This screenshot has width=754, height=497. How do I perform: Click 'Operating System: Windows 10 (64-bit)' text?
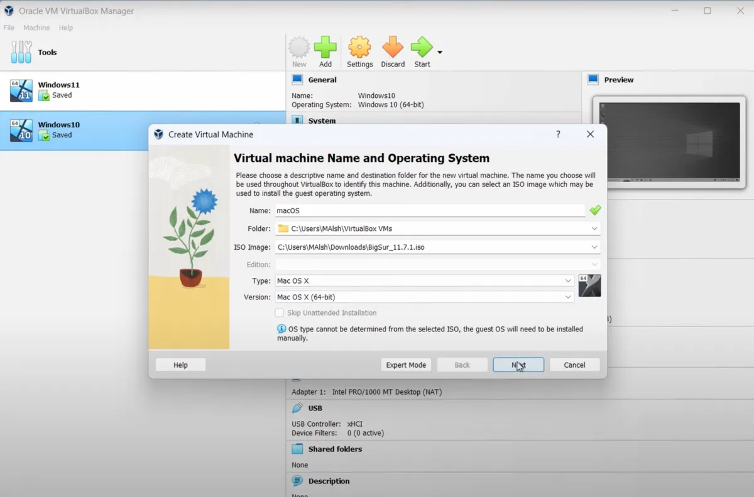coord(358,105)
